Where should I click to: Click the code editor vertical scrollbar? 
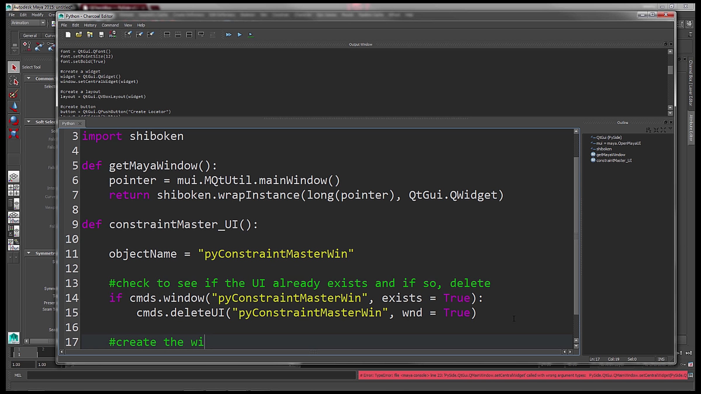coord(576,236)
